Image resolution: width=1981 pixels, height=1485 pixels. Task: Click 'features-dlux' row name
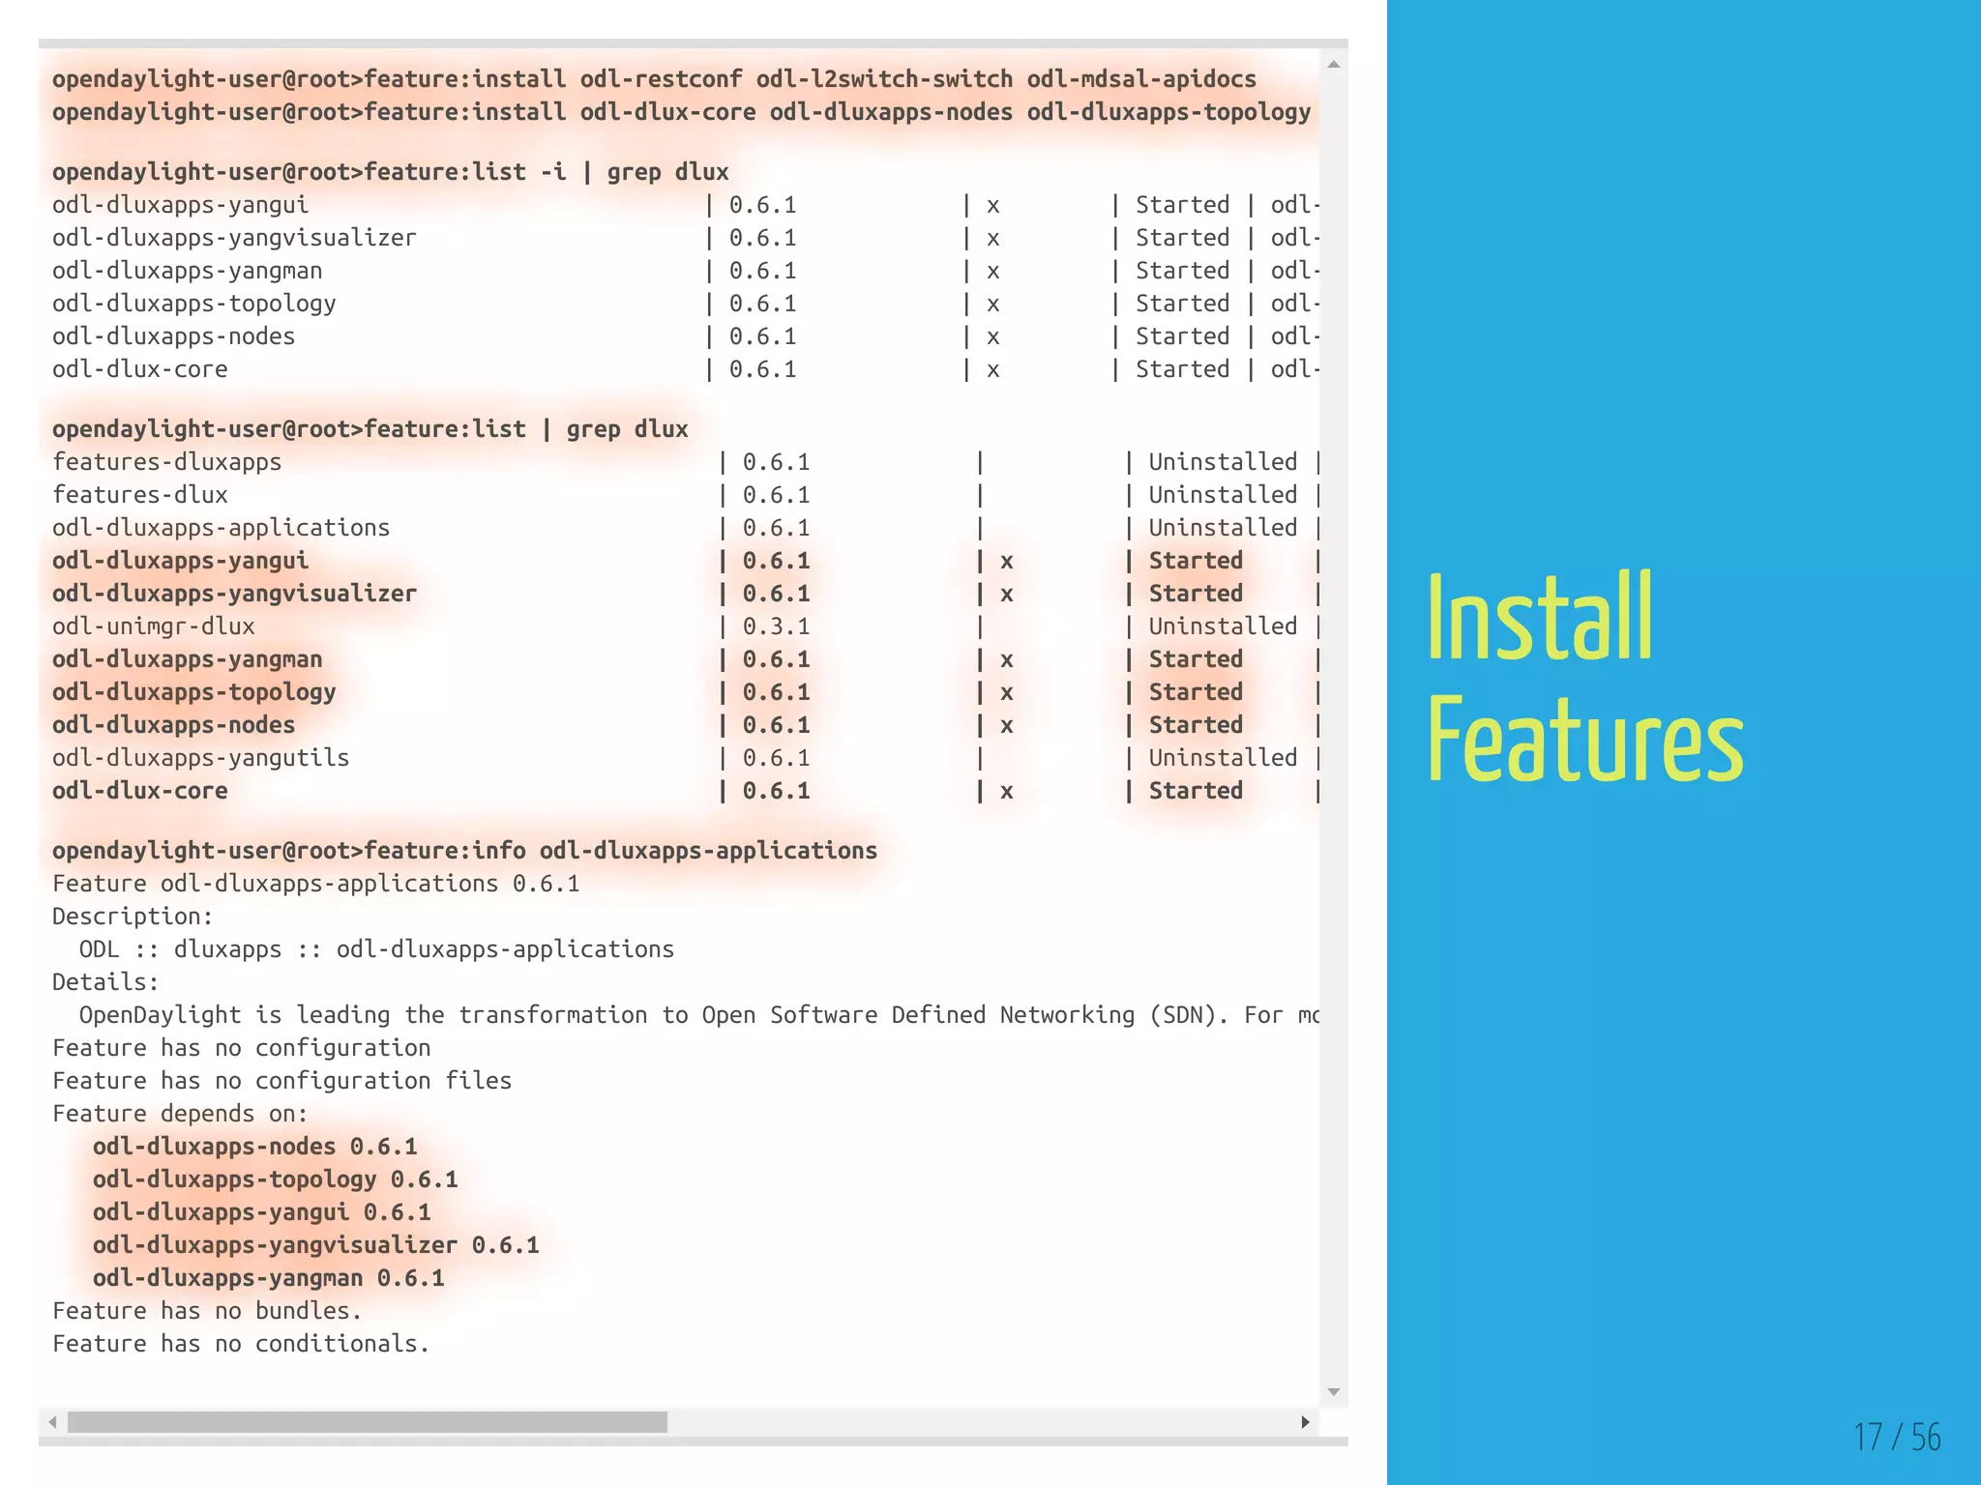tap(139, 495)
